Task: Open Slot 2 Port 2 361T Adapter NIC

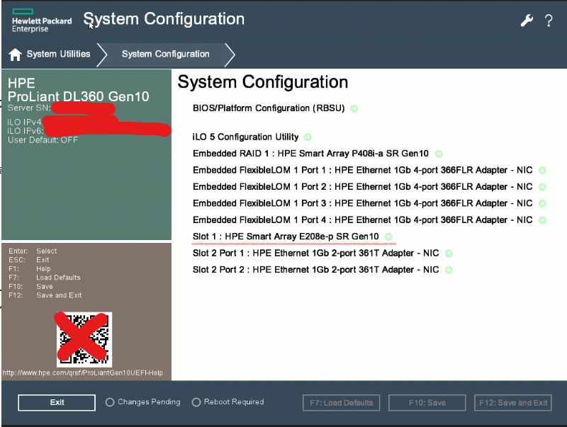Action: click(315, 271)
